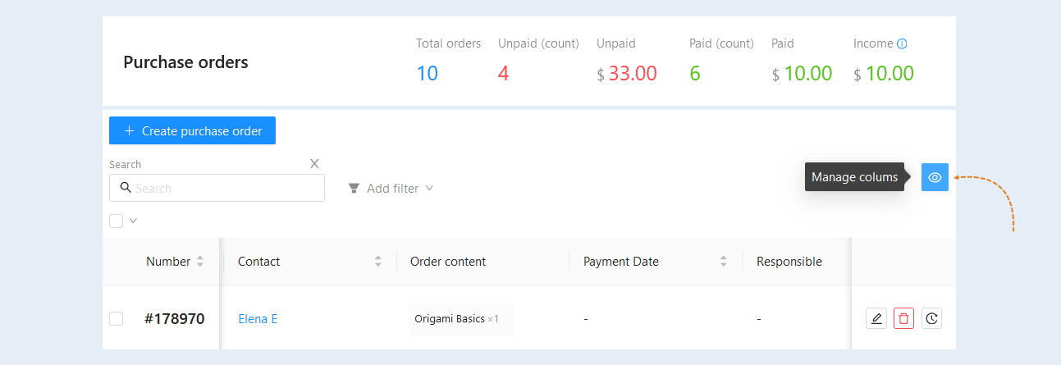Expand chevron beside select-all checkbox
The width and height of the screenshot is (1061, 365).
coord(133,221)
